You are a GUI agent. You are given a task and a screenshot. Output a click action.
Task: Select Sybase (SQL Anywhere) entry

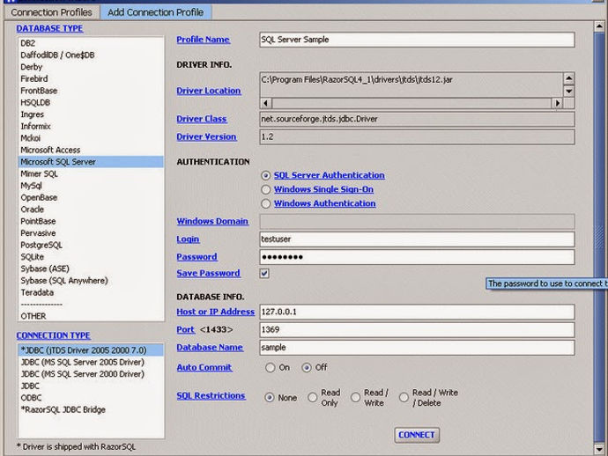91,281
